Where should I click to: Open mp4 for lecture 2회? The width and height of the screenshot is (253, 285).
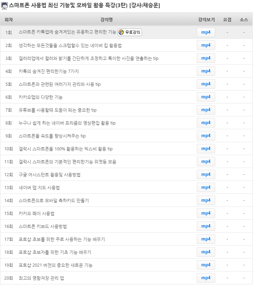point(206,45)
